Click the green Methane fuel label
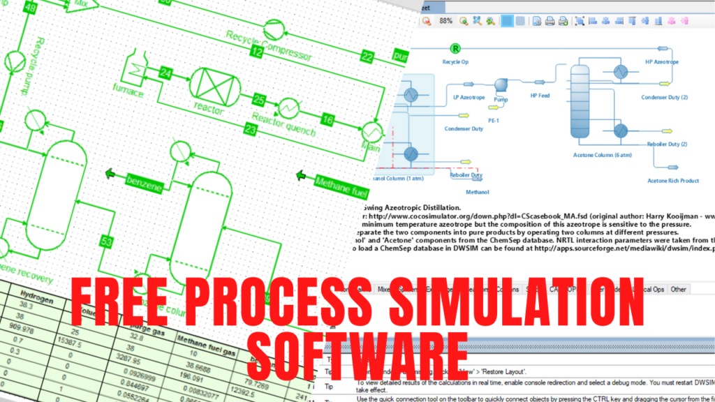Viewport: 715px width, 402px height. coord(341,187)
